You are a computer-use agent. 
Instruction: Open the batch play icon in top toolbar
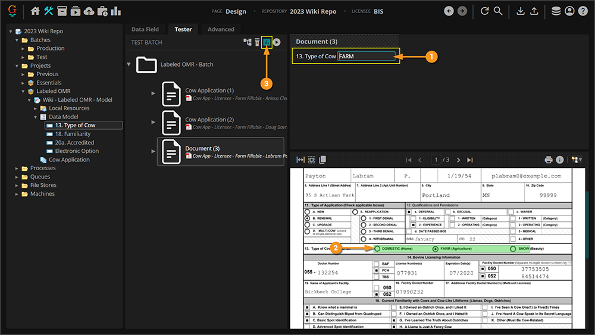click(x=76, y=11)
